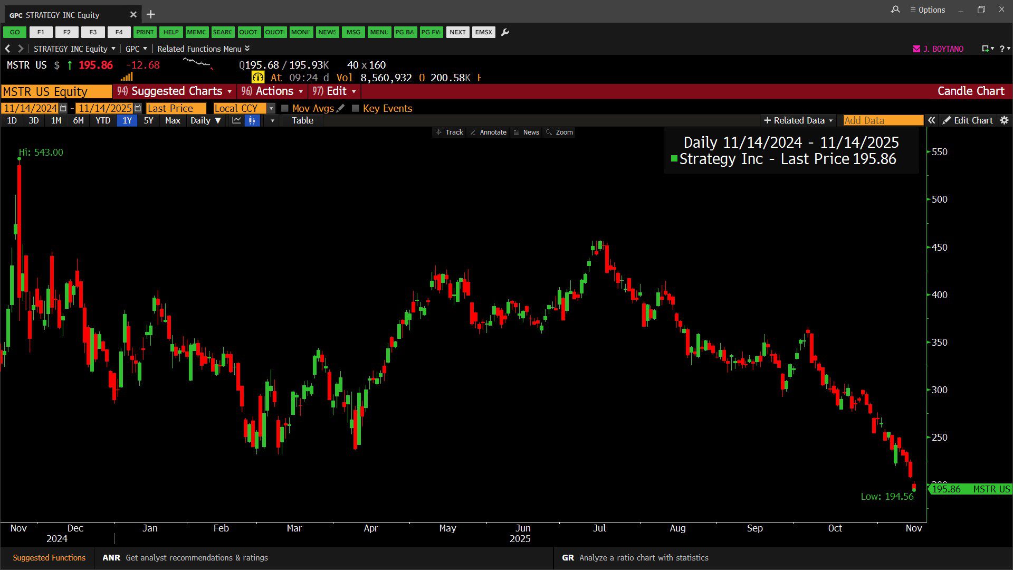The width and height of the screenshot is (1013, 570).
Task: Collapse panel with double left chevron
Action: click(932, 120)
